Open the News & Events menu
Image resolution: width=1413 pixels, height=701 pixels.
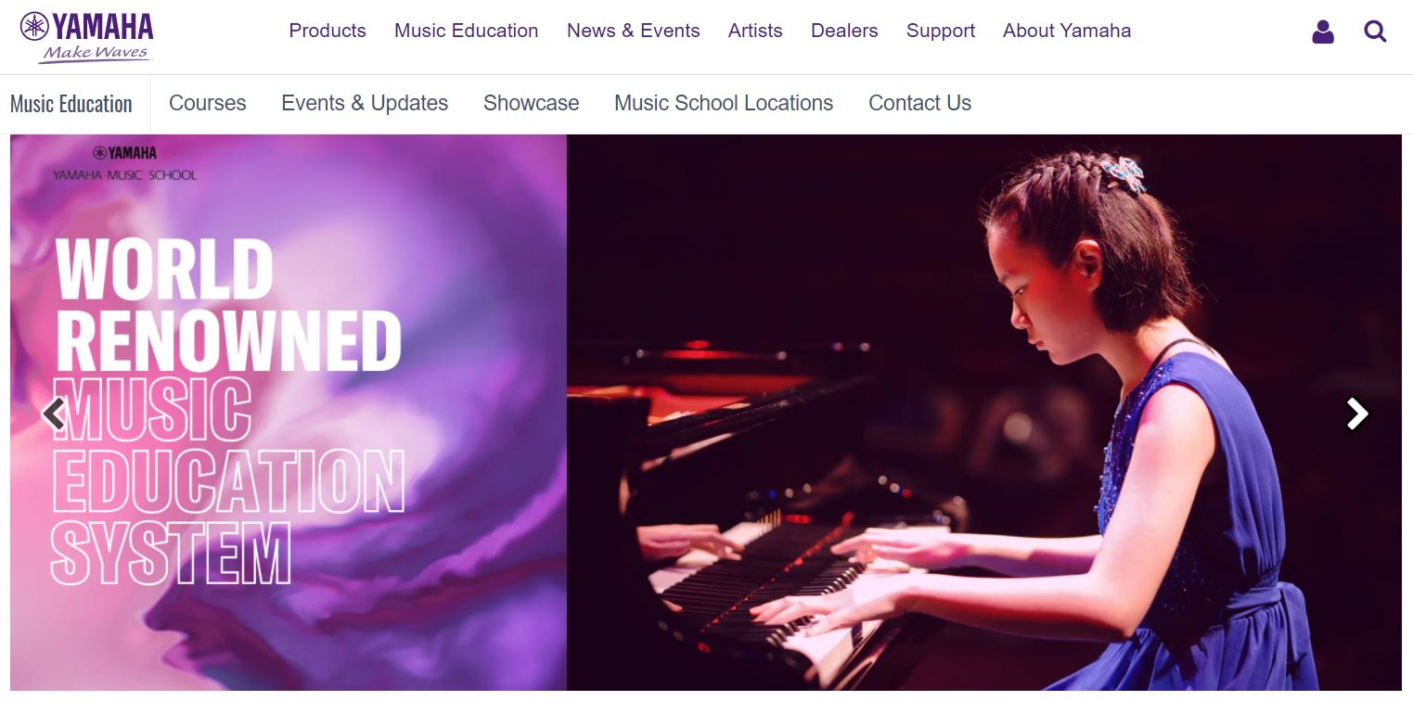click(x=634, y=31)
